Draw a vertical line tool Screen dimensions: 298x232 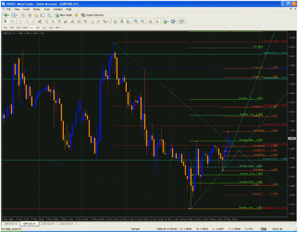[21, 21]
